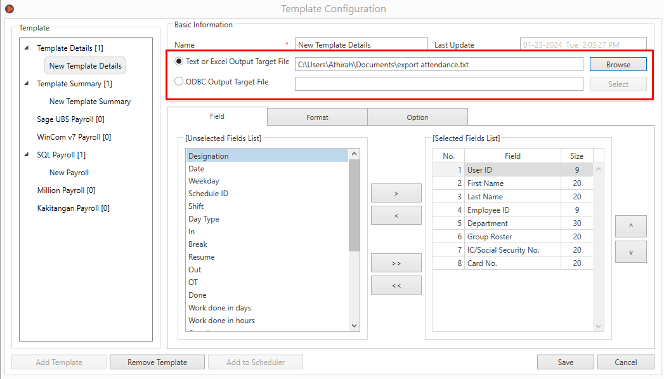664x379 pixels.
Task: Move field down with v button
Action: click(x=630, y=252)
